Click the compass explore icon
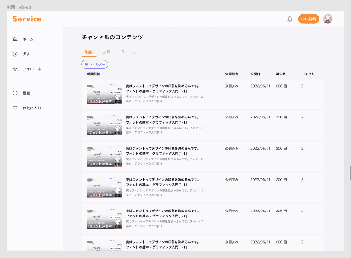Image resolution: width=351 pixels, height=258 pixels. (x=15, y=54)
